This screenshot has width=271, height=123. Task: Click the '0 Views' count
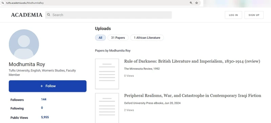129,76
